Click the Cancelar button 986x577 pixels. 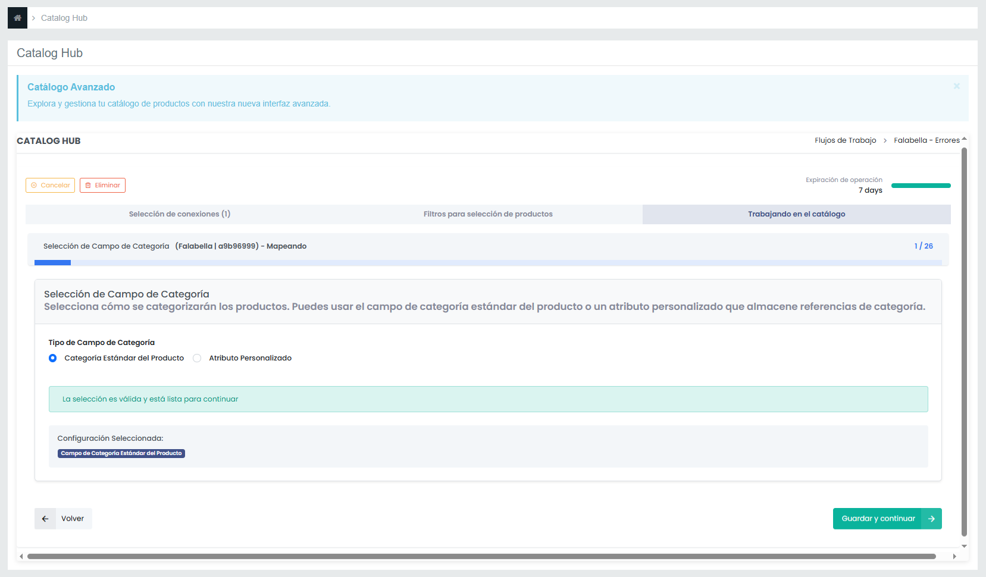[x=50, y=186]
